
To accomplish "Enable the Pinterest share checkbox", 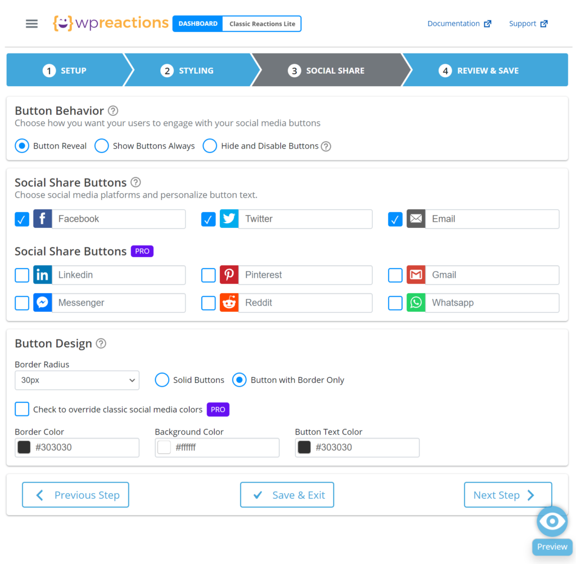I will click(x=208, y=275).
